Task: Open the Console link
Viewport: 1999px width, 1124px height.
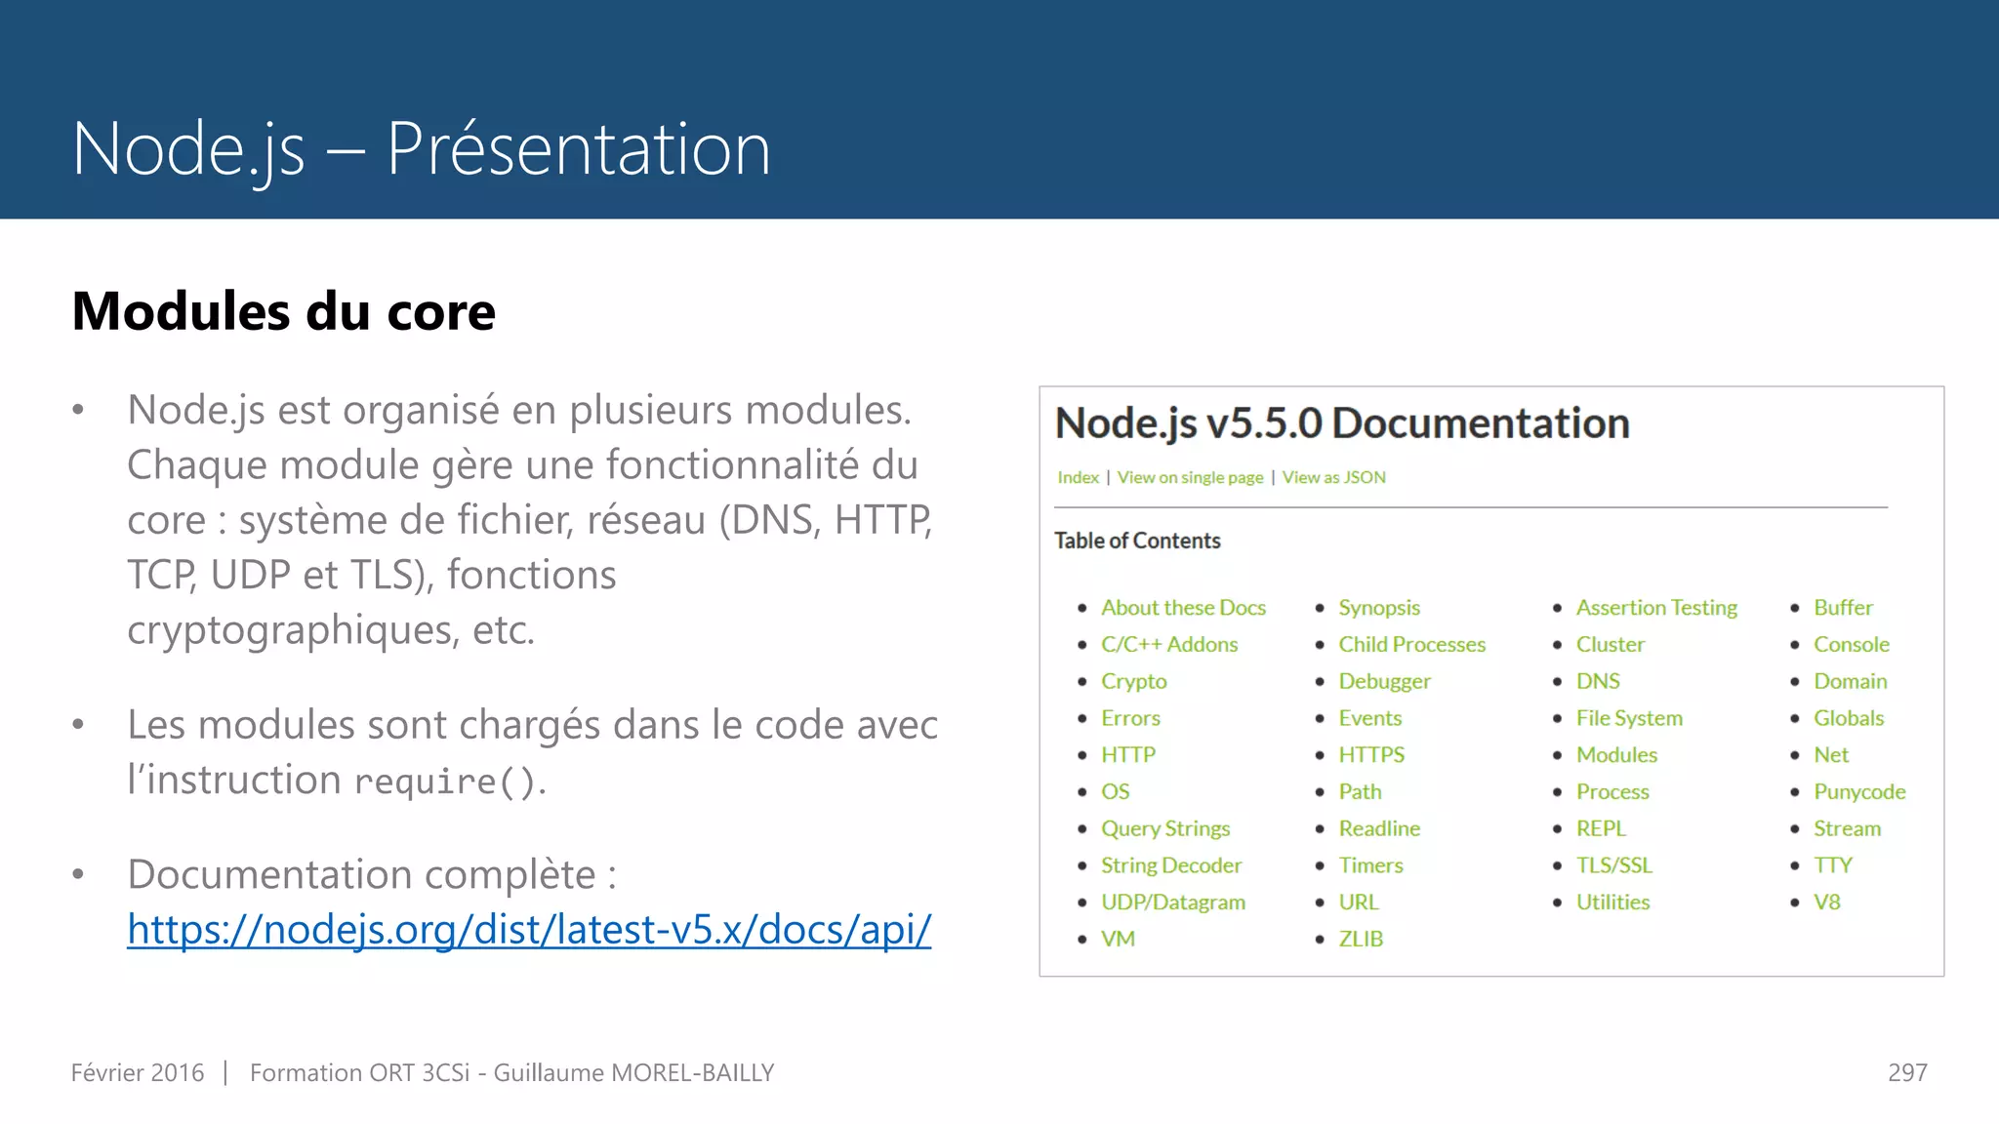Action: tap(1851, 644)
